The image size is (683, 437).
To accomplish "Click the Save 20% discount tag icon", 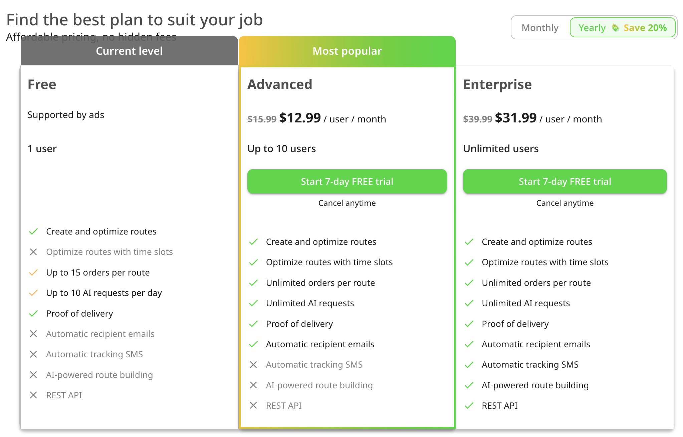I will (615, 28).
